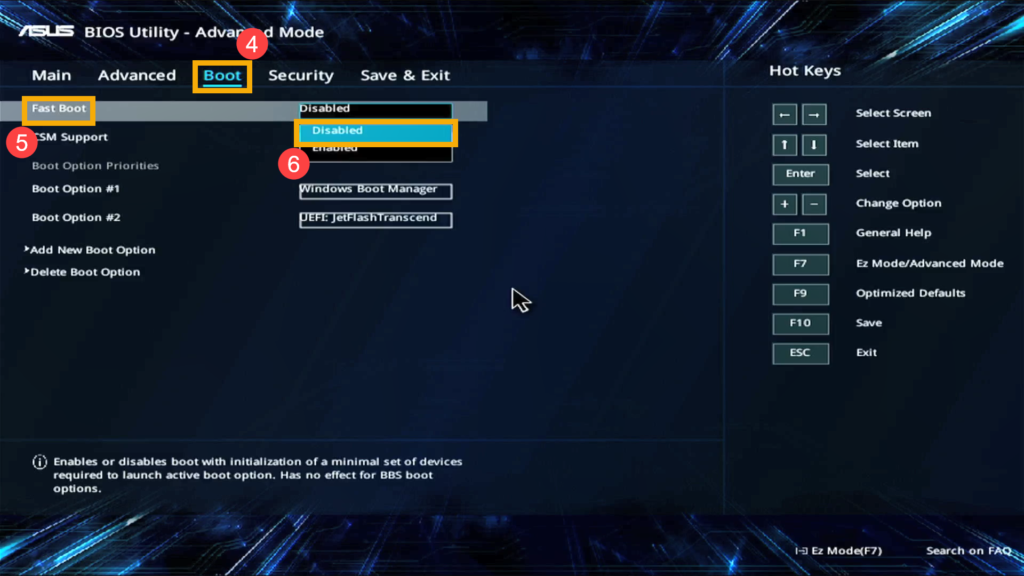Expand Boot Option Priorities section

tap(95, 165)
